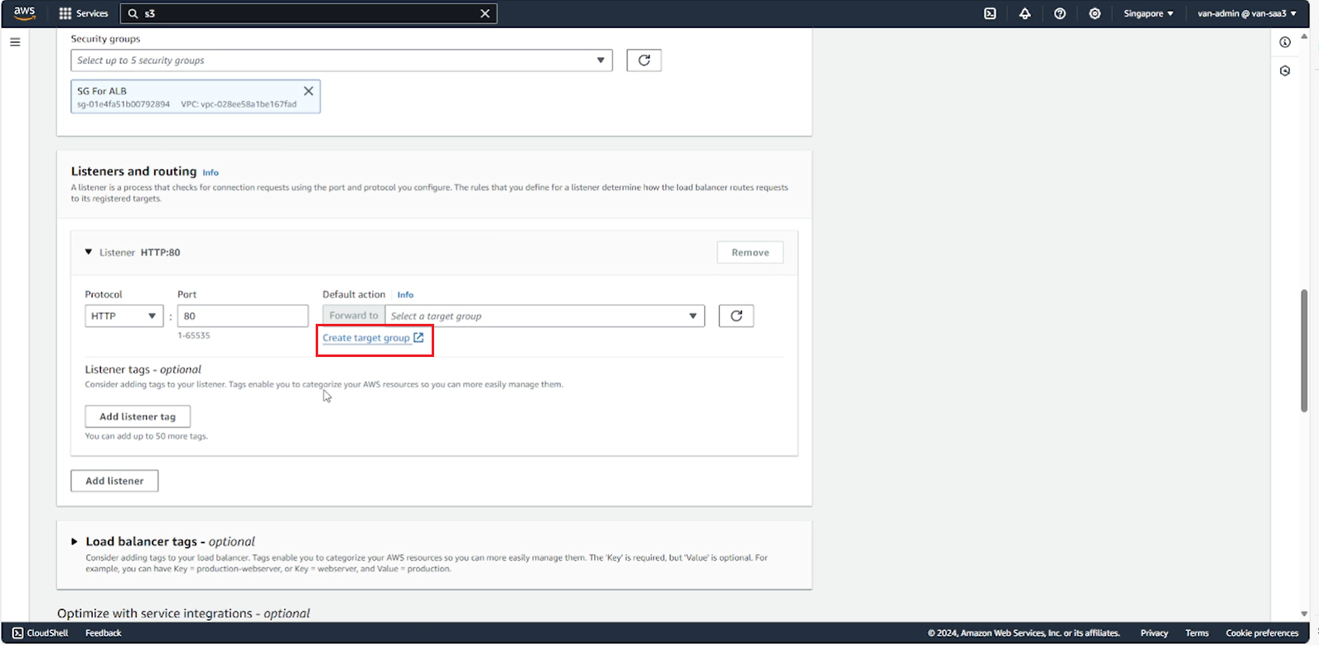
Task: Open the Services grid menu
Action: 84,13
